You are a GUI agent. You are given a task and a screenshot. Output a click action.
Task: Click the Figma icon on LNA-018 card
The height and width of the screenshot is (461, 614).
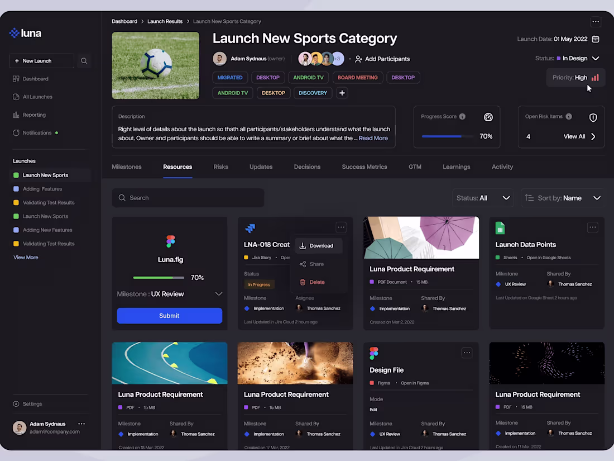(x=250, y=227)
